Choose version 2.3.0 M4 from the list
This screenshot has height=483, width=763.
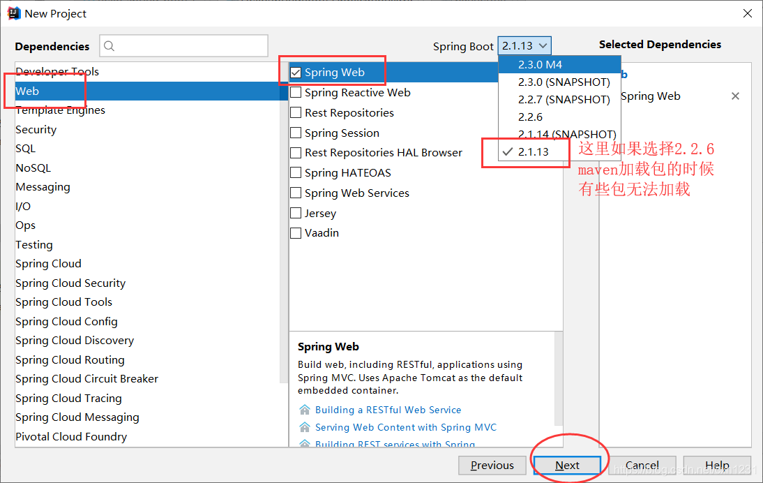559,65
